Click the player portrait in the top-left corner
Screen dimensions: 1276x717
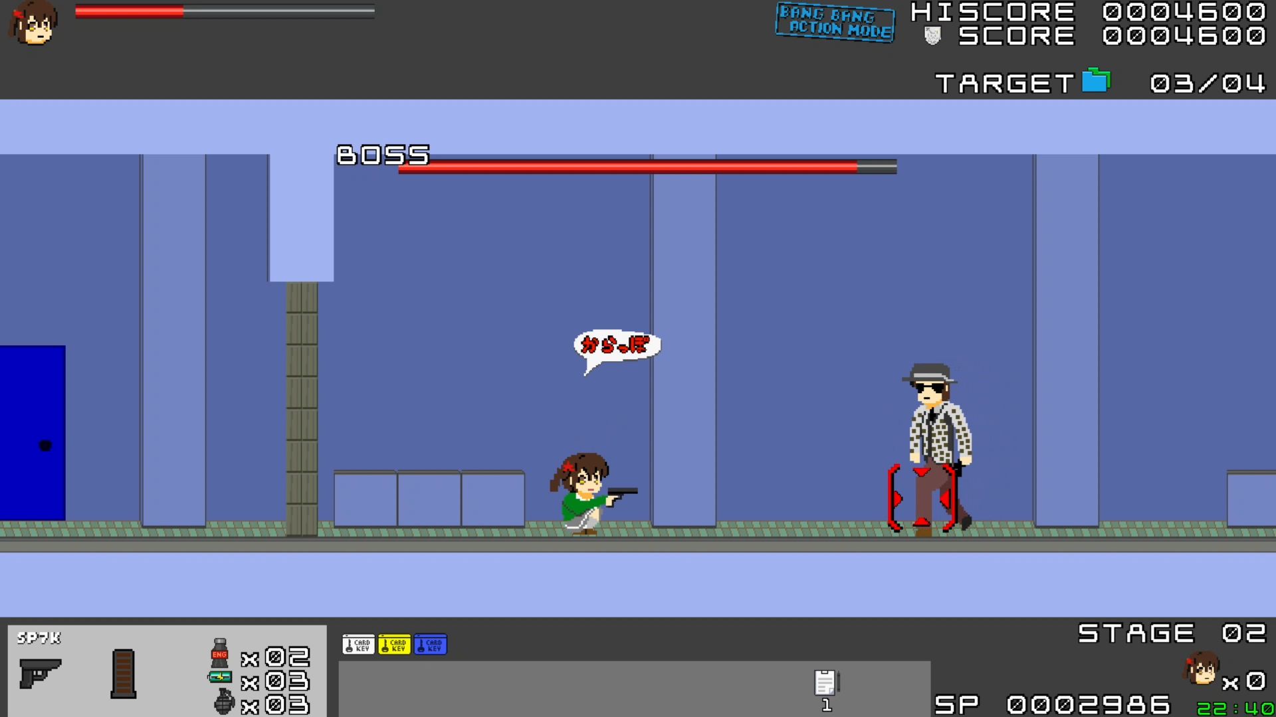pos(33,23)
